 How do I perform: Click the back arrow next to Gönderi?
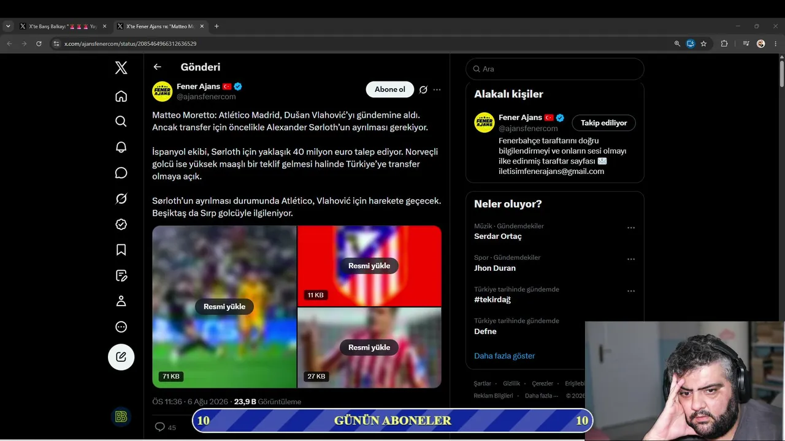[x=158, y=67]
